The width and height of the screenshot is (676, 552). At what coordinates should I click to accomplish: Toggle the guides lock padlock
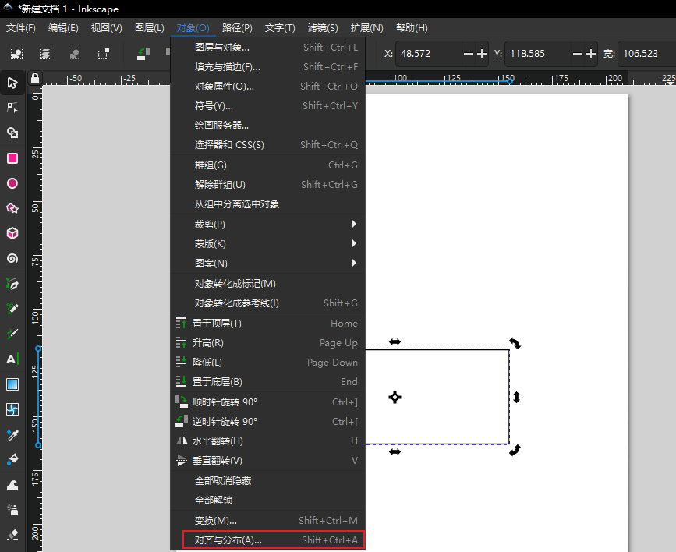(x=35, y=78)
